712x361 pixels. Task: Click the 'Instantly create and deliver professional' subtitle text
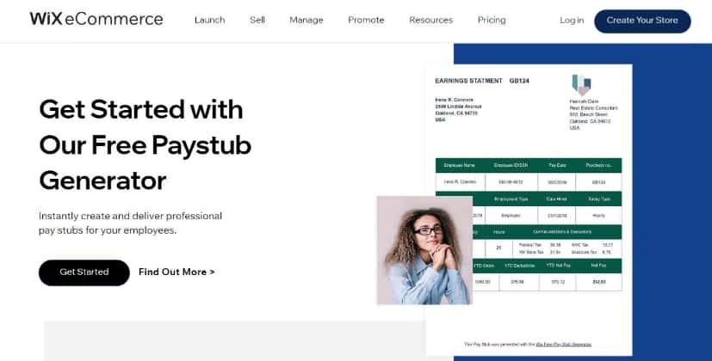(130, 216)
